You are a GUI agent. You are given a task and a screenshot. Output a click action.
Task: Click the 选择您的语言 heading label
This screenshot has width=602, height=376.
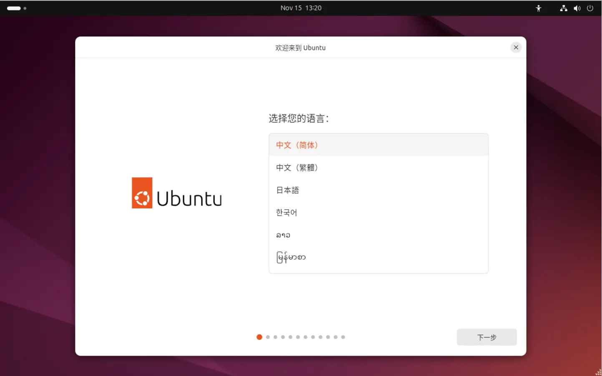tap(298, 119)
